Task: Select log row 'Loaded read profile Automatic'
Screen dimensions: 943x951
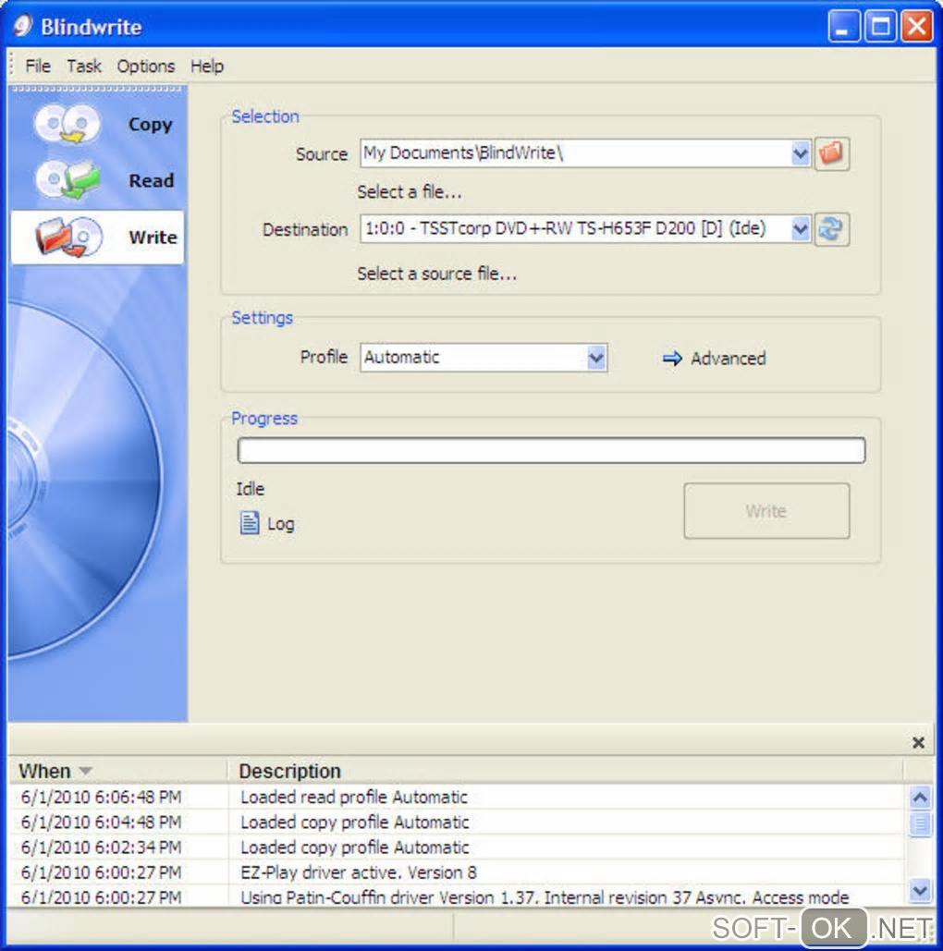Action: pos(458,797)
